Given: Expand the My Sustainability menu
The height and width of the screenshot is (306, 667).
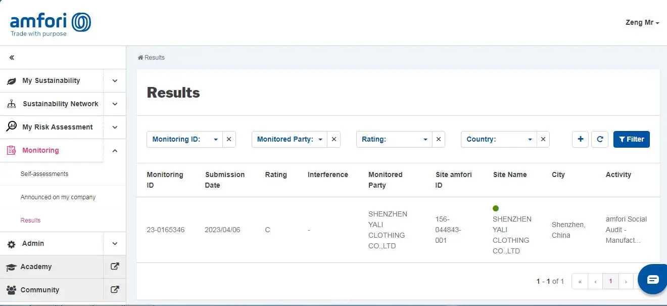Looking at the screenshot, I should click(115, 80).
